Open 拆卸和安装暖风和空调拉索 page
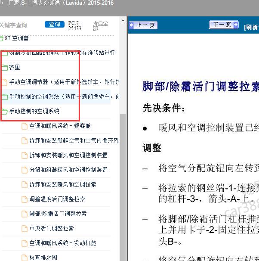This screenshot has width=259, height=261. [63, 184]
